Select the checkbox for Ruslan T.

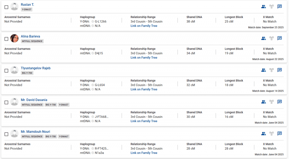6,7
